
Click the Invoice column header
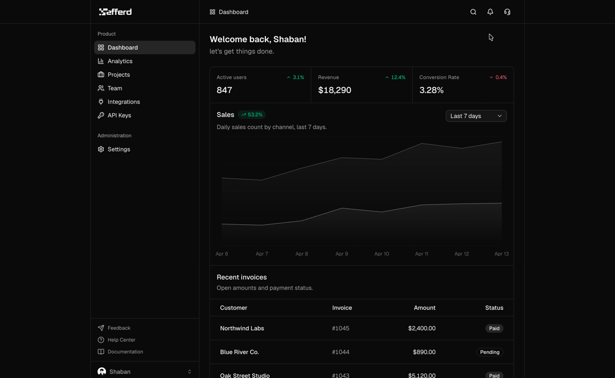(x=342, y=308)
